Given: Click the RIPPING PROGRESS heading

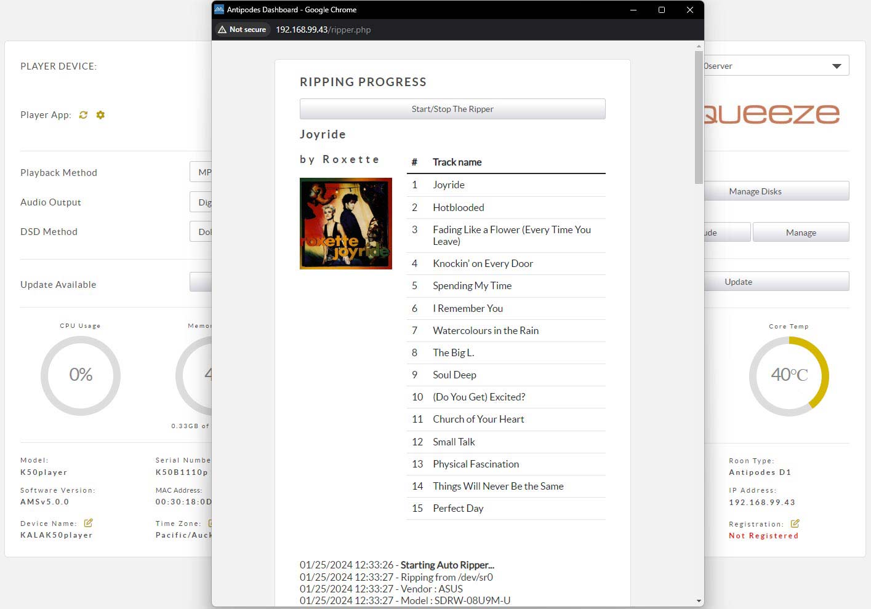Looking at the screenshot, I should (x=363, y=82).
